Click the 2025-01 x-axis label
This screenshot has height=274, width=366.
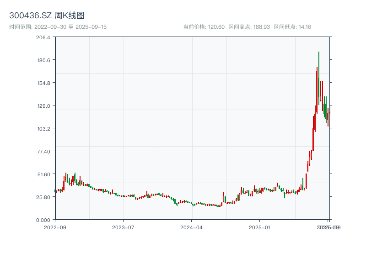pyautogui.click(x=259, y=227)
